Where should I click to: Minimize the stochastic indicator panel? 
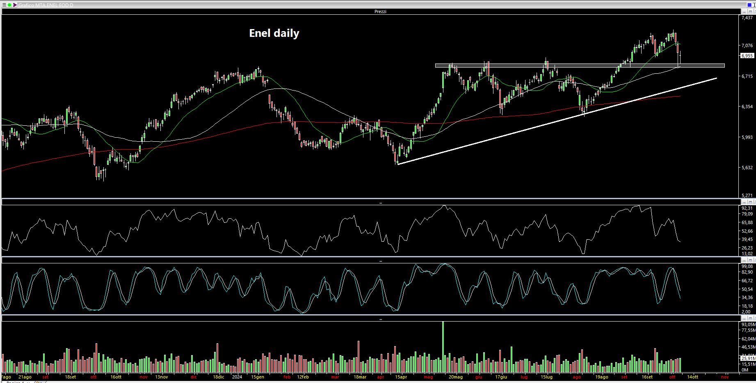744,260
